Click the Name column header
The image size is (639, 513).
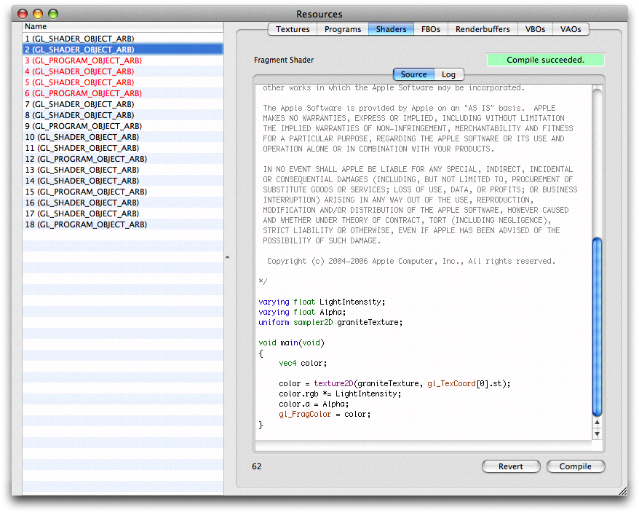122,26
